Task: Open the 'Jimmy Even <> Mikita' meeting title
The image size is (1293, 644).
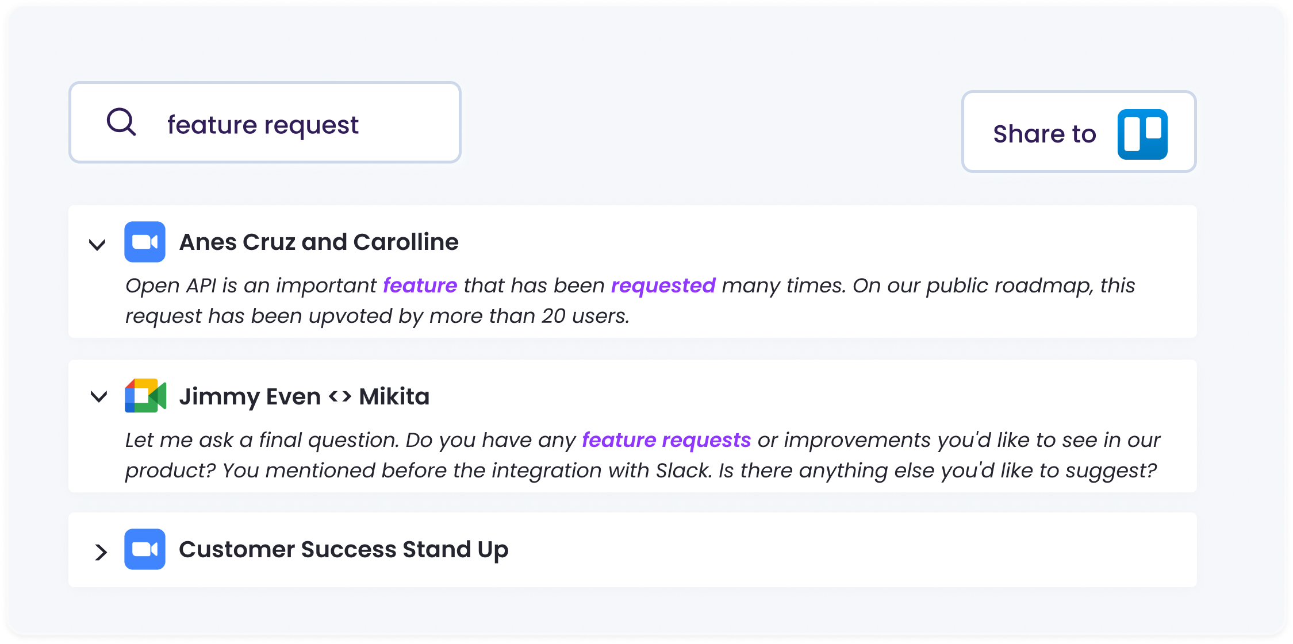Action: pos(304,396)
